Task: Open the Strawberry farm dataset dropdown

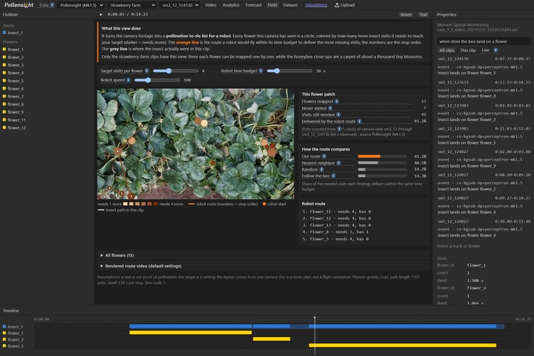Action: click(x=132, y=5)
